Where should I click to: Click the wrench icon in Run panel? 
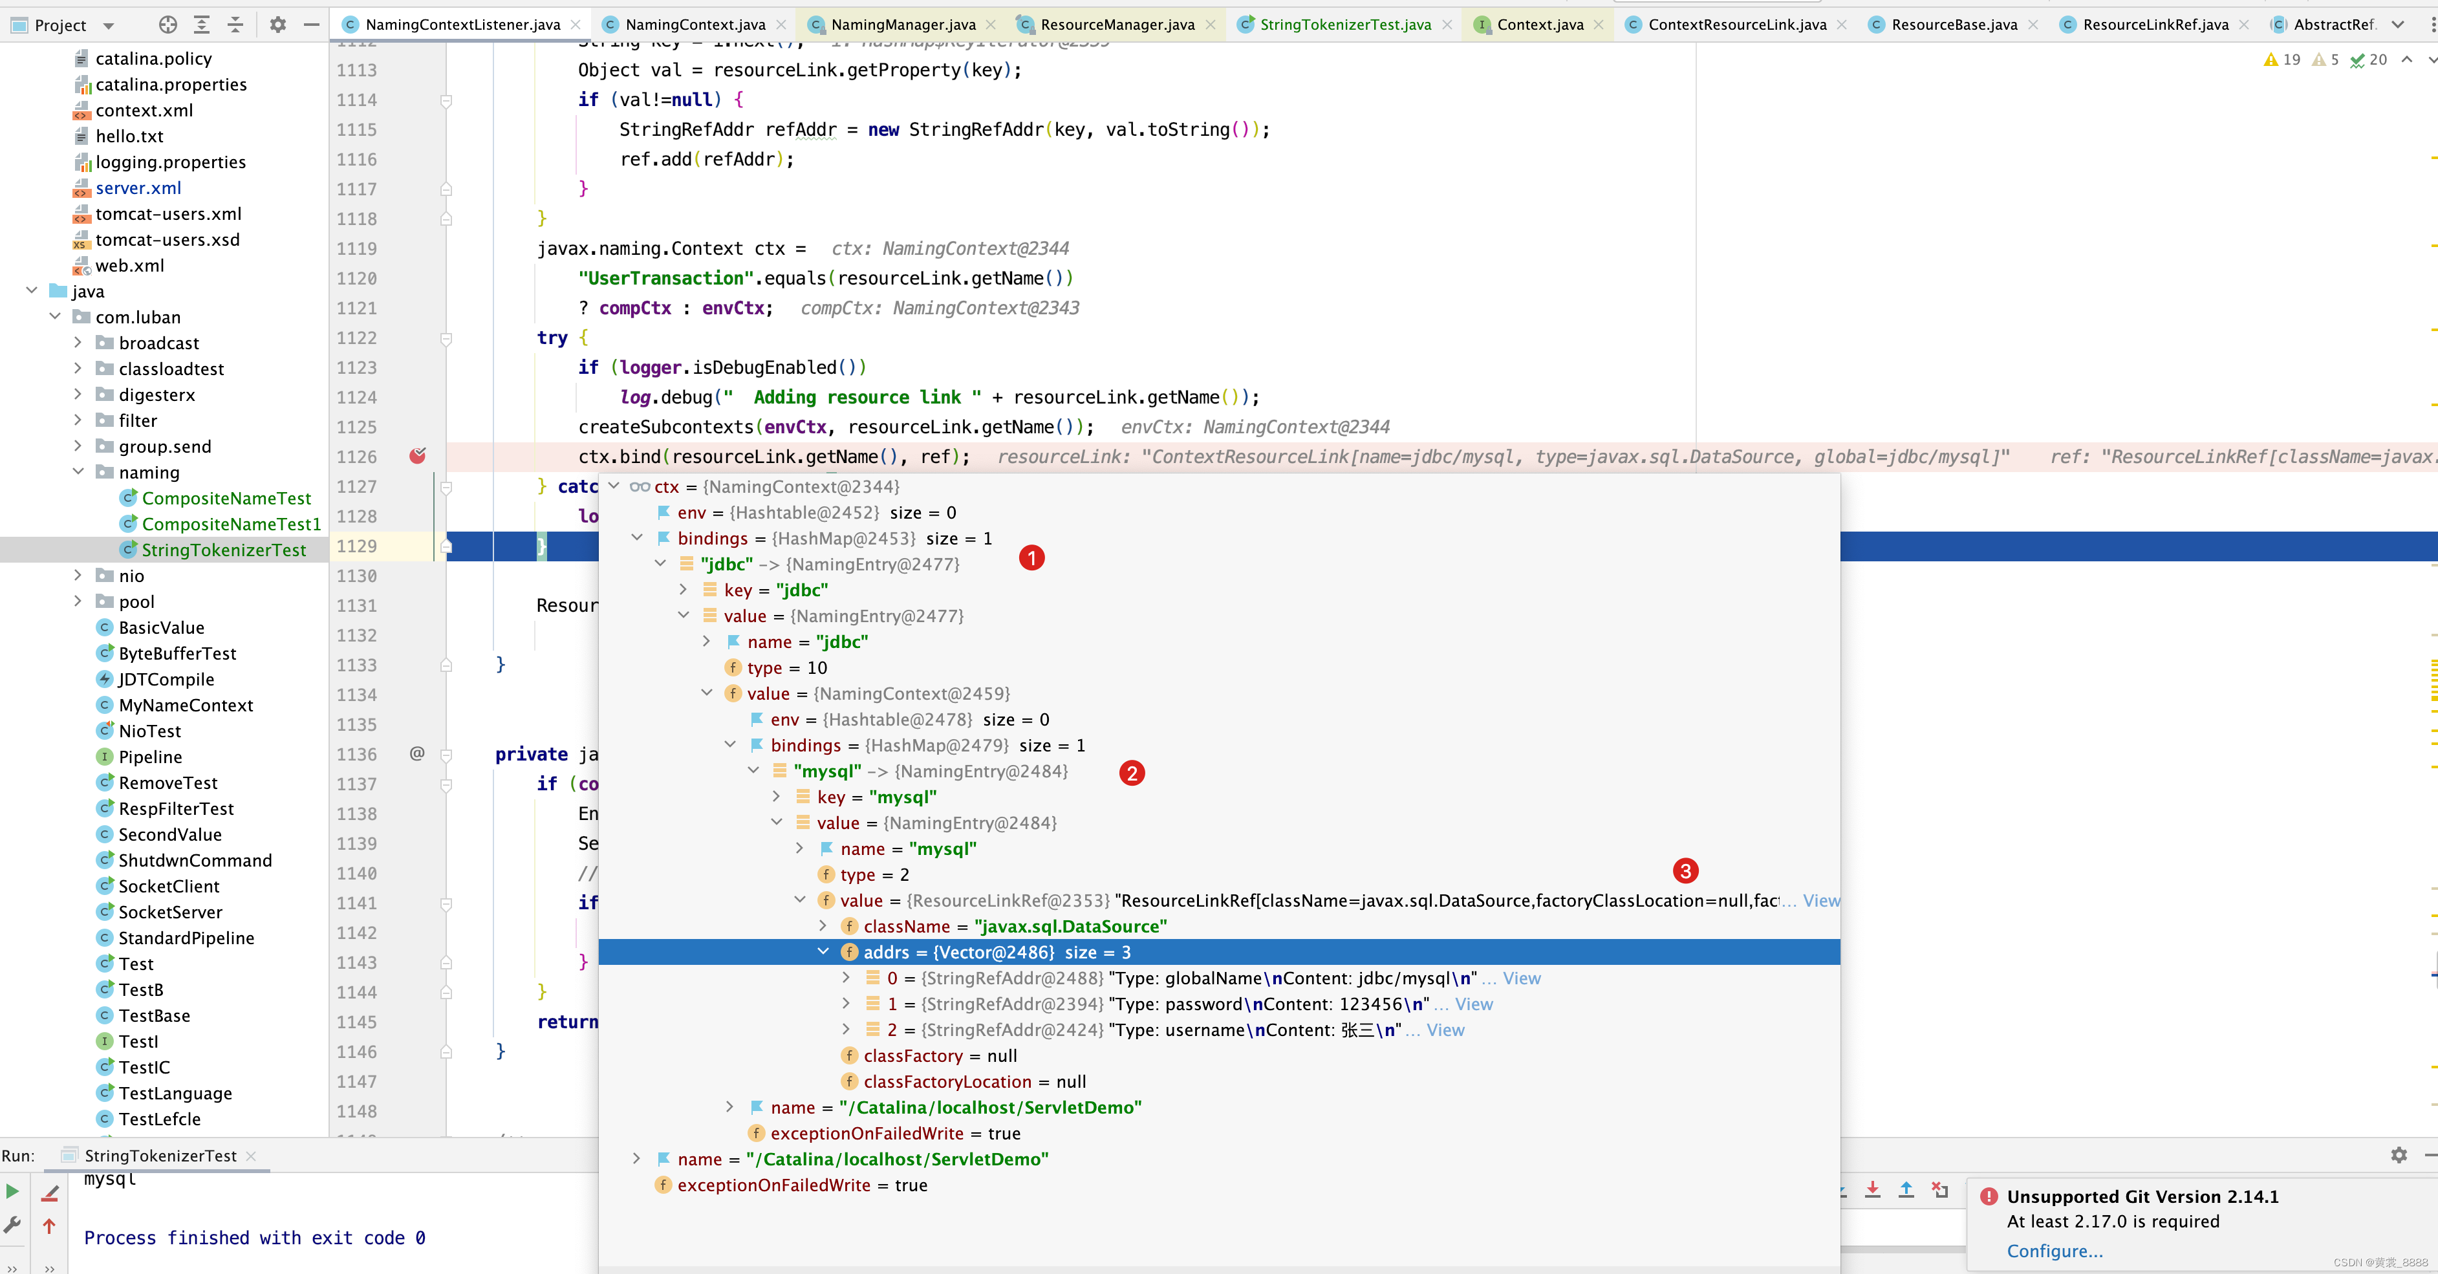click(x=12, y=1225)
